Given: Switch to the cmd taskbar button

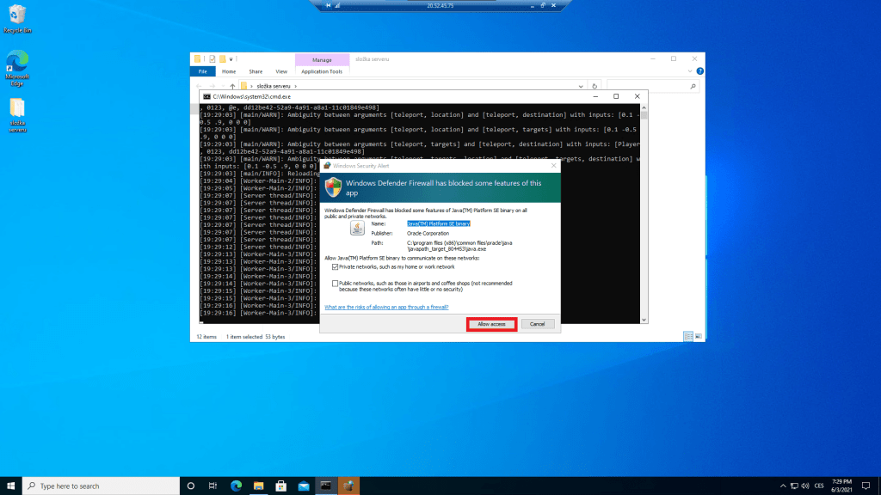Looking at the screenshot, I should 326,486.
